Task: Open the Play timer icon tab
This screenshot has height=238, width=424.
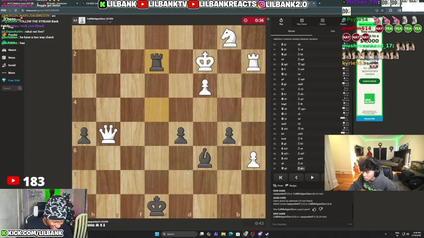Action: (281, 21)
